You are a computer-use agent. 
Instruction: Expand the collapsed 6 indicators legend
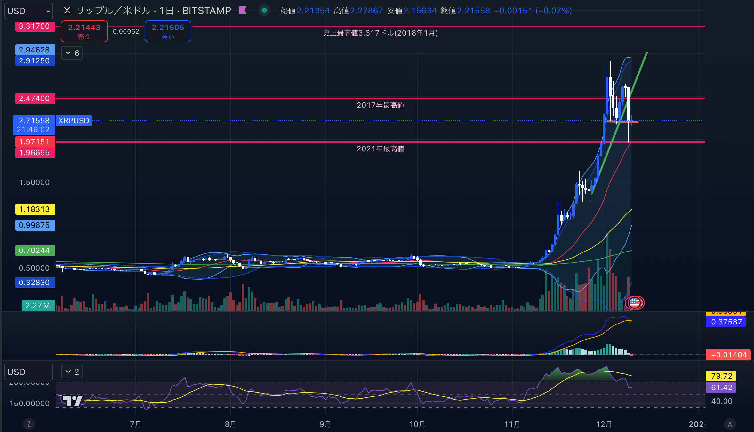pos(72,53)
